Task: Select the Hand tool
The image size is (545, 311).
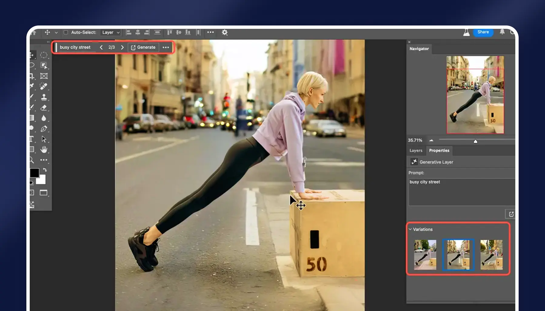Action: pos(44,149)
